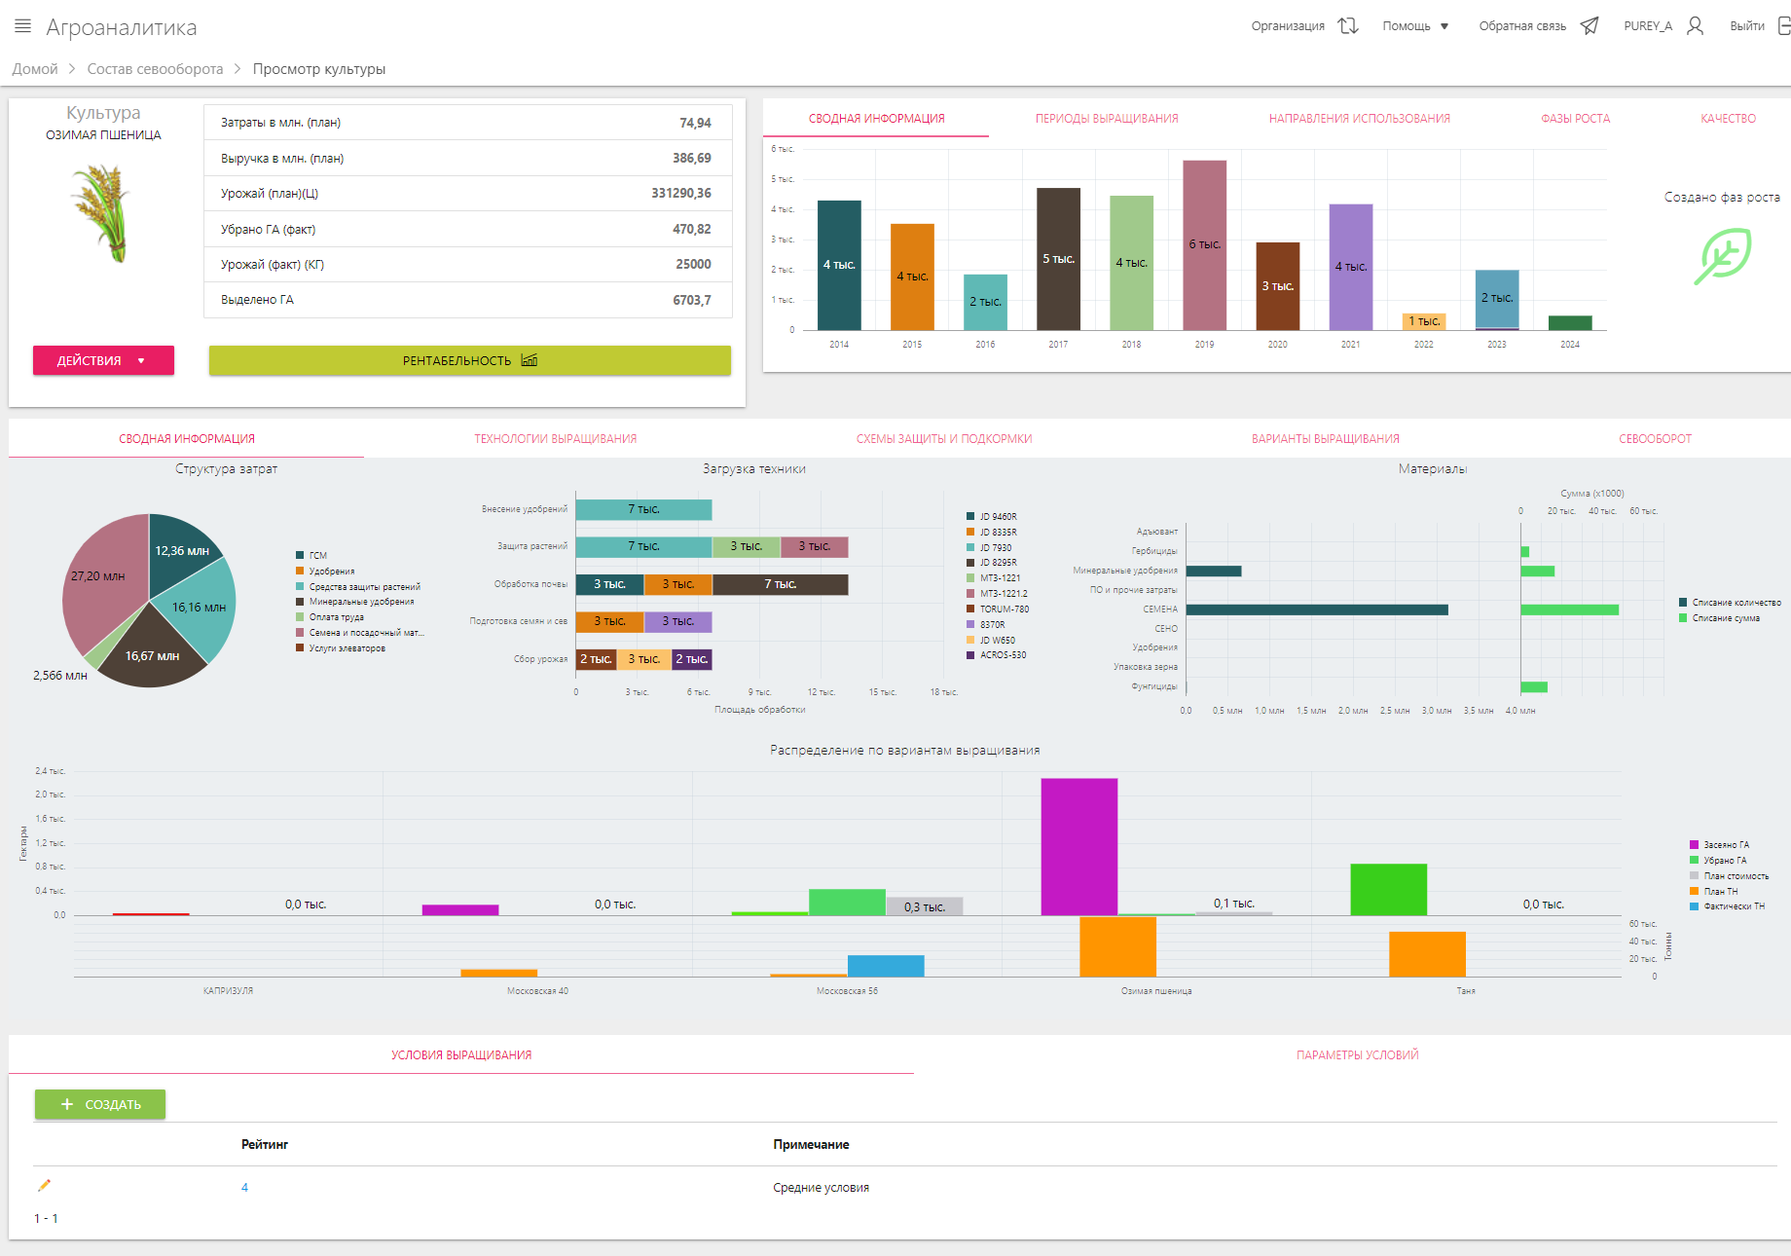Open the hamburger navigation menu
The width and height of the screenshot is (1791, 1256).
coord(22,26)
